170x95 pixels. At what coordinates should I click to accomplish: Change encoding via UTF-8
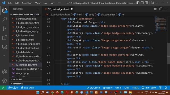pos(118,88)
